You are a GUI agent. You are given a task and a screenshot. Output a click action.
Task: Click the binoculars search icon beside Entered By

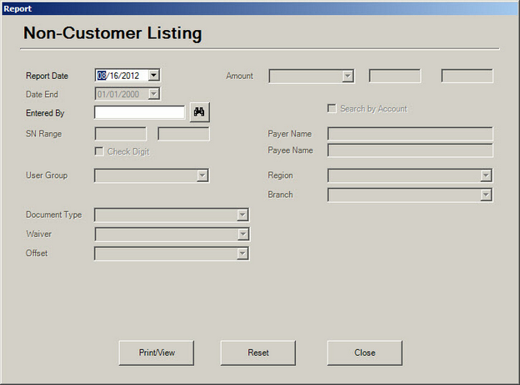pyautogui.click(x=199, y=112)
